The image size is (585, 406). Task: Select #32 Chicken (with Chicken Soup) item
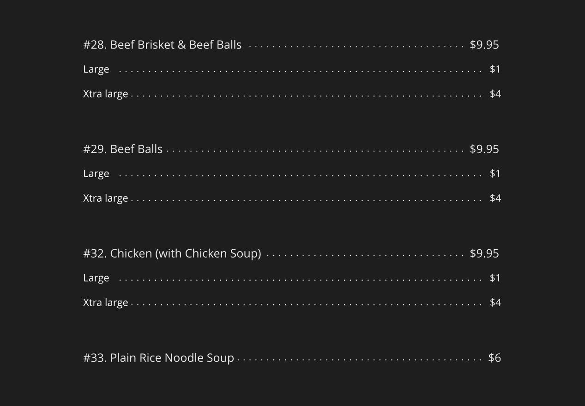tap(172, 254)
